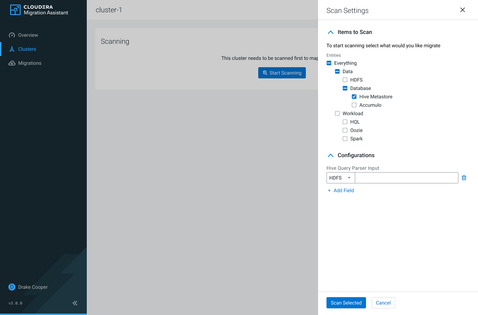
Task: Click the Add Field link
Action: coord(341,190)
